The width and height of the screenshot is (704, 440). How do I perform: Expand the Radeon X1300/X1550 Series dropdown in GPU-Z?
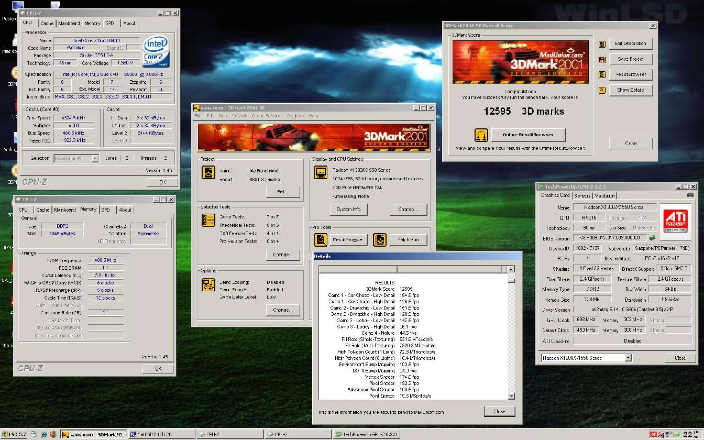pyautogui.click(x=628, y=358)
